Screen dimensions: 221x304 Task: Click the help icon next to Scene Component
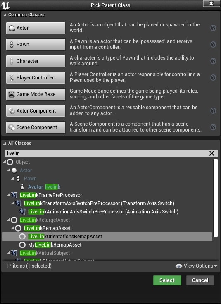pyautogui.click(x=213, y=127)
